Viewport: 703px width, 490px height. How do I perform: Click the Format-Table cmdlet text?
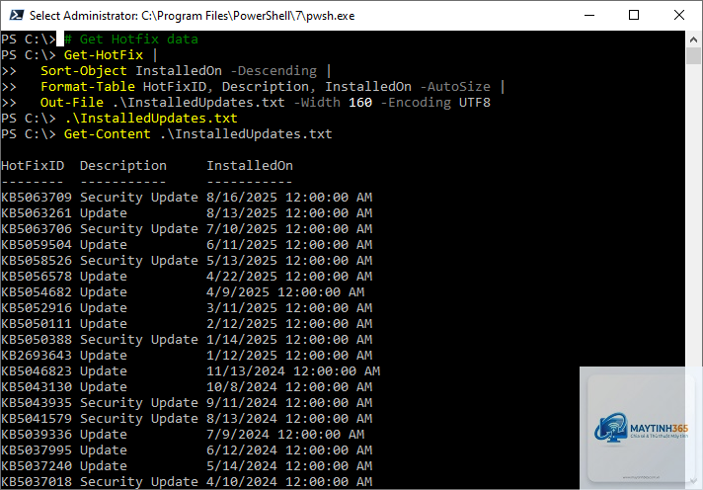point(88,87)
